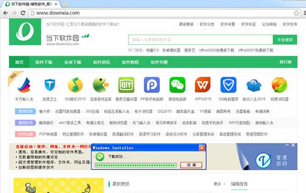Close the 音速启动 ad banner
The width and height of the screenshot is (306, 193).
293,145
